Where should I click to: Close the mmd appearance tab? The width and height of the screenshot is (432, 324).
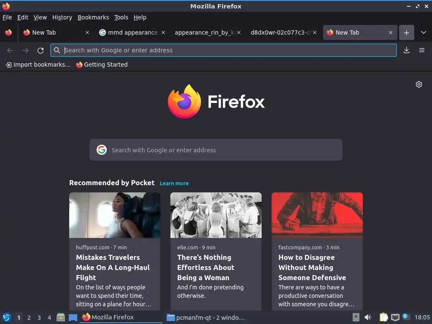(163, 32)
